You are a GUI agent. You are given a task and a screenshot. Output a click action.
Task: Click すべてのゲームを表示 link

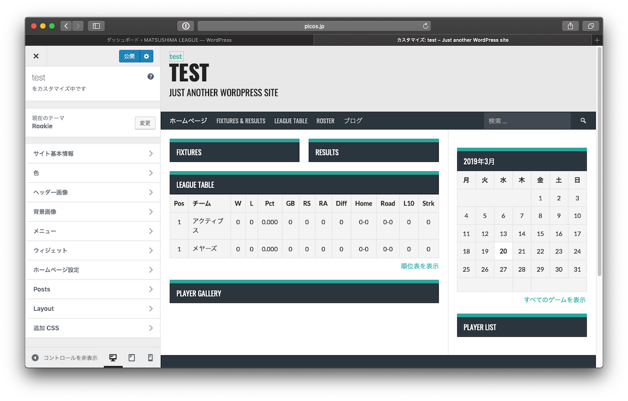[x=555, y=300]
